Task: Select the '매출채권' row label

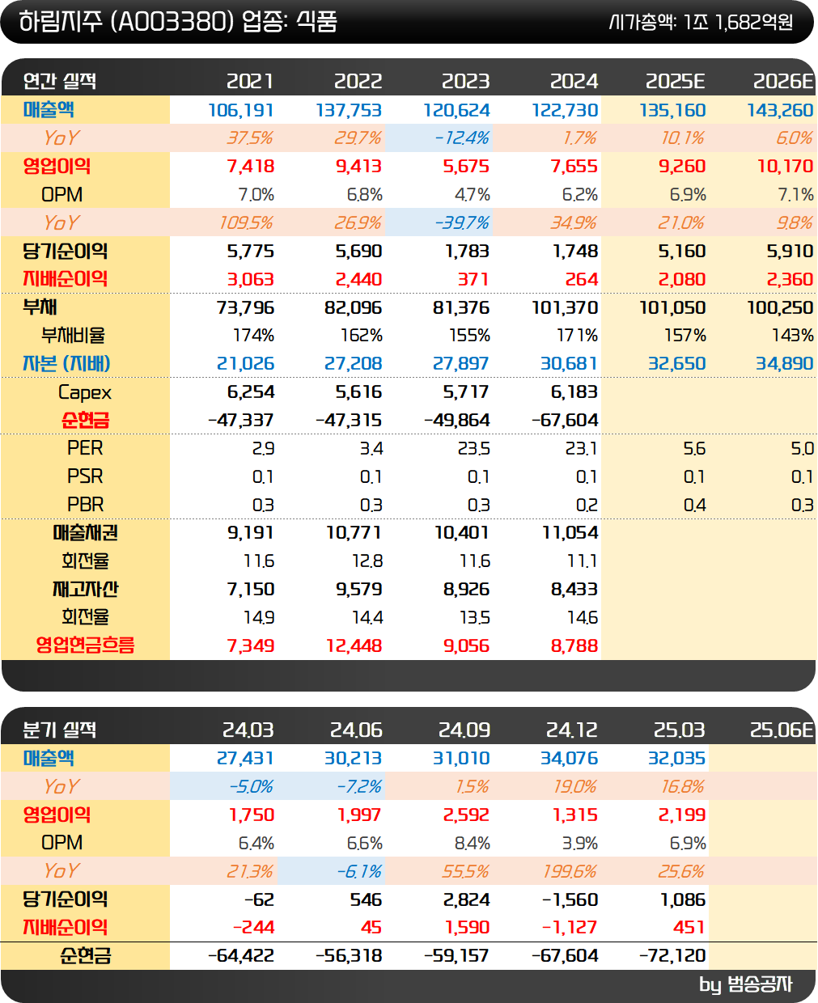Action: pyautogui.click(x=85, y=533)
